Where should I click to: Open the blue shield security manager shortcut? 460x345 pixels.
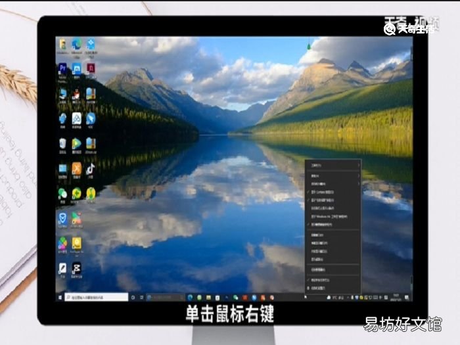click(62, 220)
